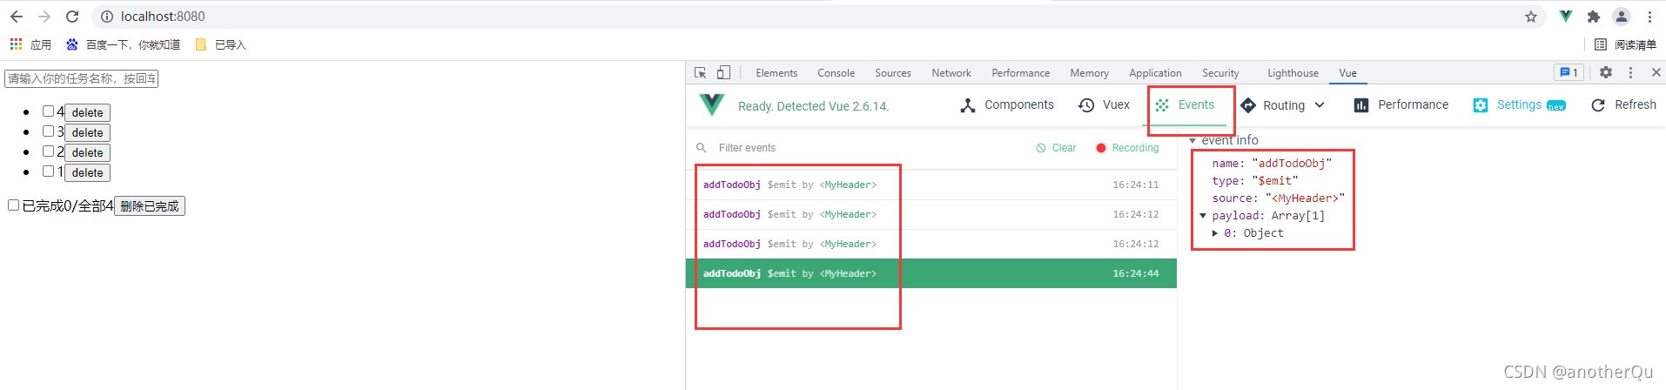Activate the inspect element picker tool
The image size is (1666, 390).
coord(701,73)
